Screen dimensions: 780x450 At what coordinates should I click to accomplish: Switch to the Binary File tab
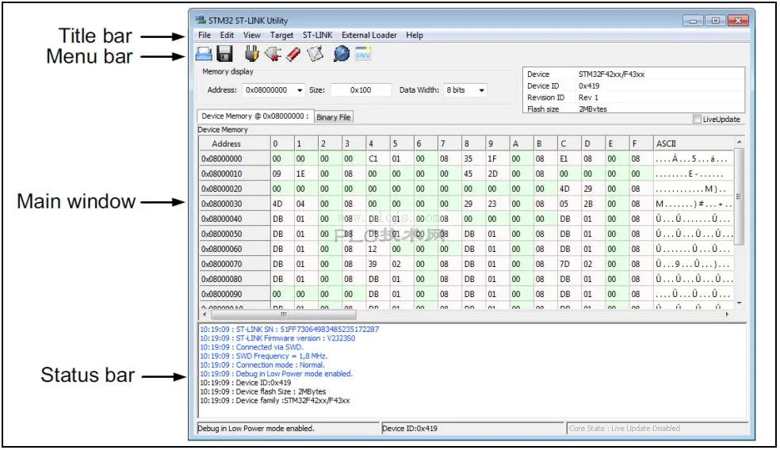[333, 117]
